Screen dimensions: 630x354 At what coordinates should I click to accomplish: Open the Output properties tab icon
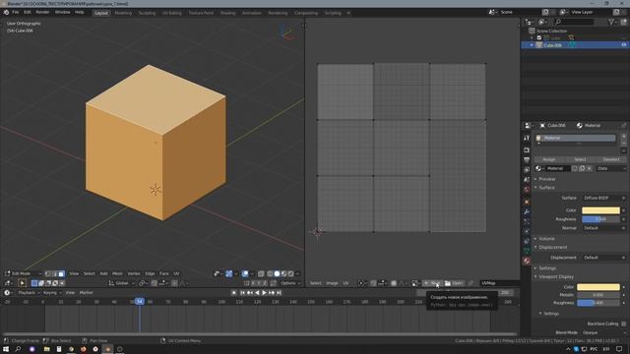[527, 159]
